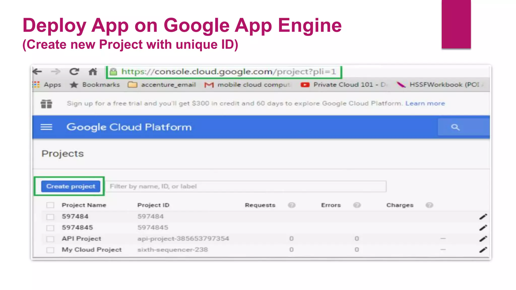Click the search magnifier icon

tap(455, 127)
